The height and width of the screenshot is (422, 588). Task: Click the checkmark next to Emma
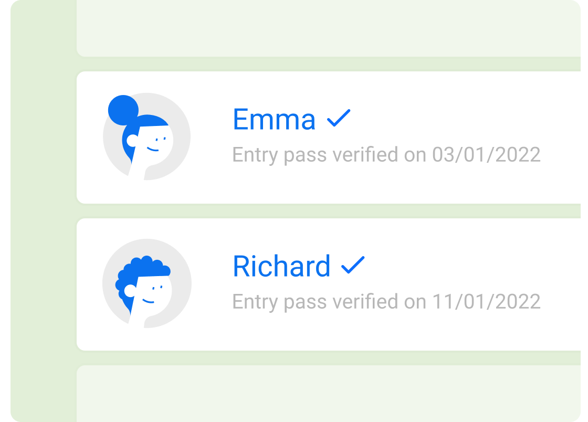(339, 119)
